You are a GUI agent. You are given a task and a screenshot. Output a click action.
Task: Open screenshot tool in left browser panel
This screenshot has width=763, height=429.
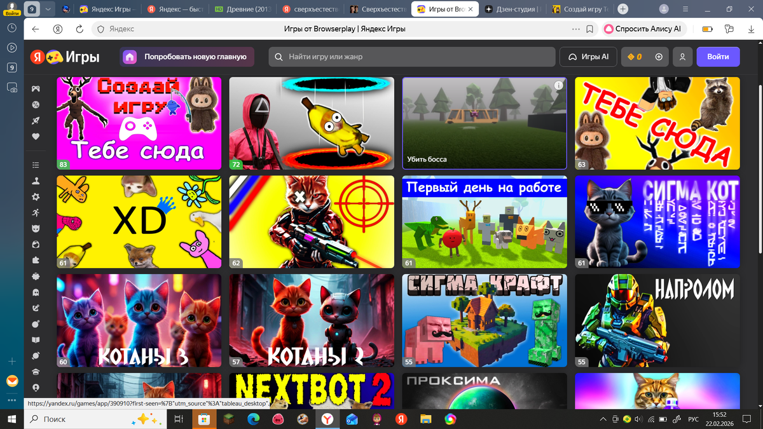[x=11, y=88]
